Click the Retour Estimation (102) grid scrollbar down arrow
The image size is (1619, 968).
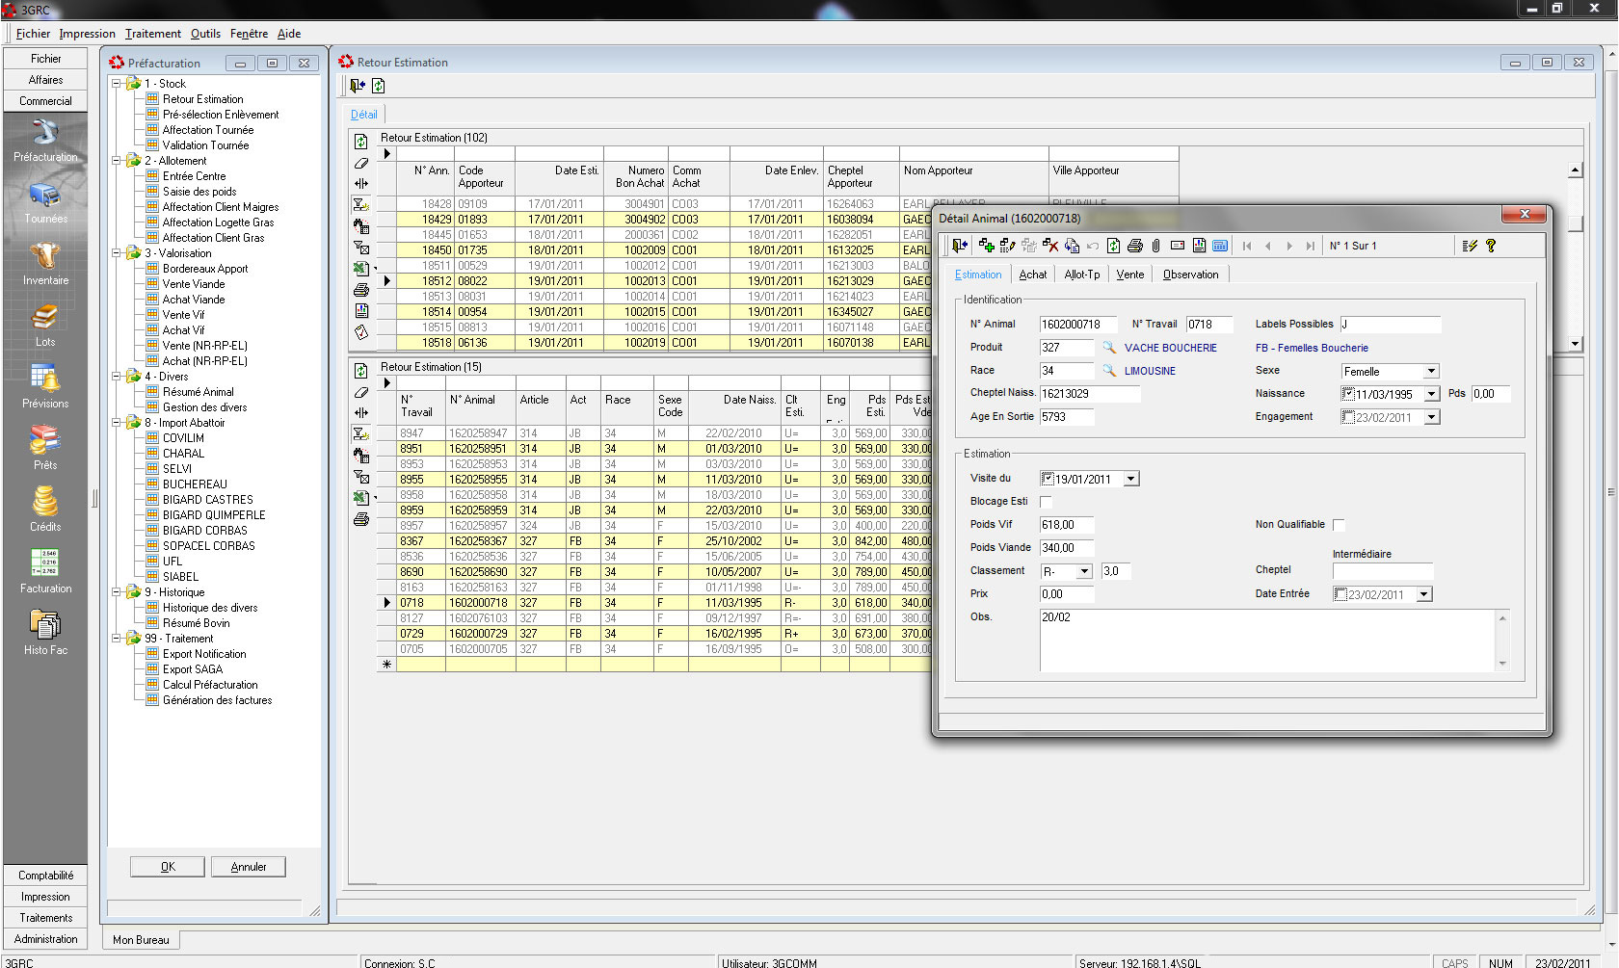[1576, 343]
